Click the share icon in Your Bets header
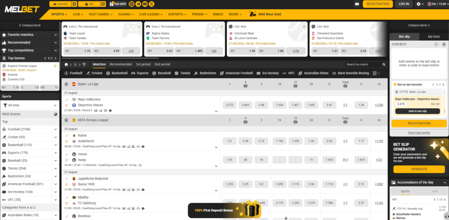The height and width of the screenshot is (220, 449). point(436,44)
